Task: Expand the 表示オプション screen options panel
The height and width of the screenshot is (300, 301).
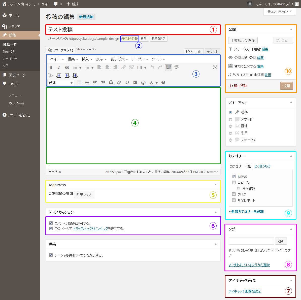Action: 279,12
